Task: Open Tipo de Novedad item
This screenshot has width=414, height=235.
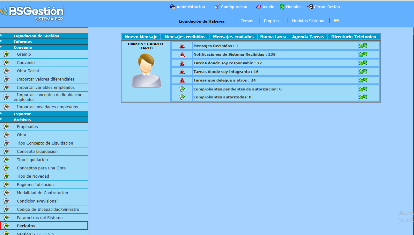Action: point(33,176)
